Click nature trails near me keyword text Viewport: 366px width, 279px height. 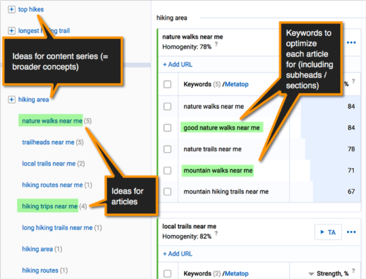[212, 149]
